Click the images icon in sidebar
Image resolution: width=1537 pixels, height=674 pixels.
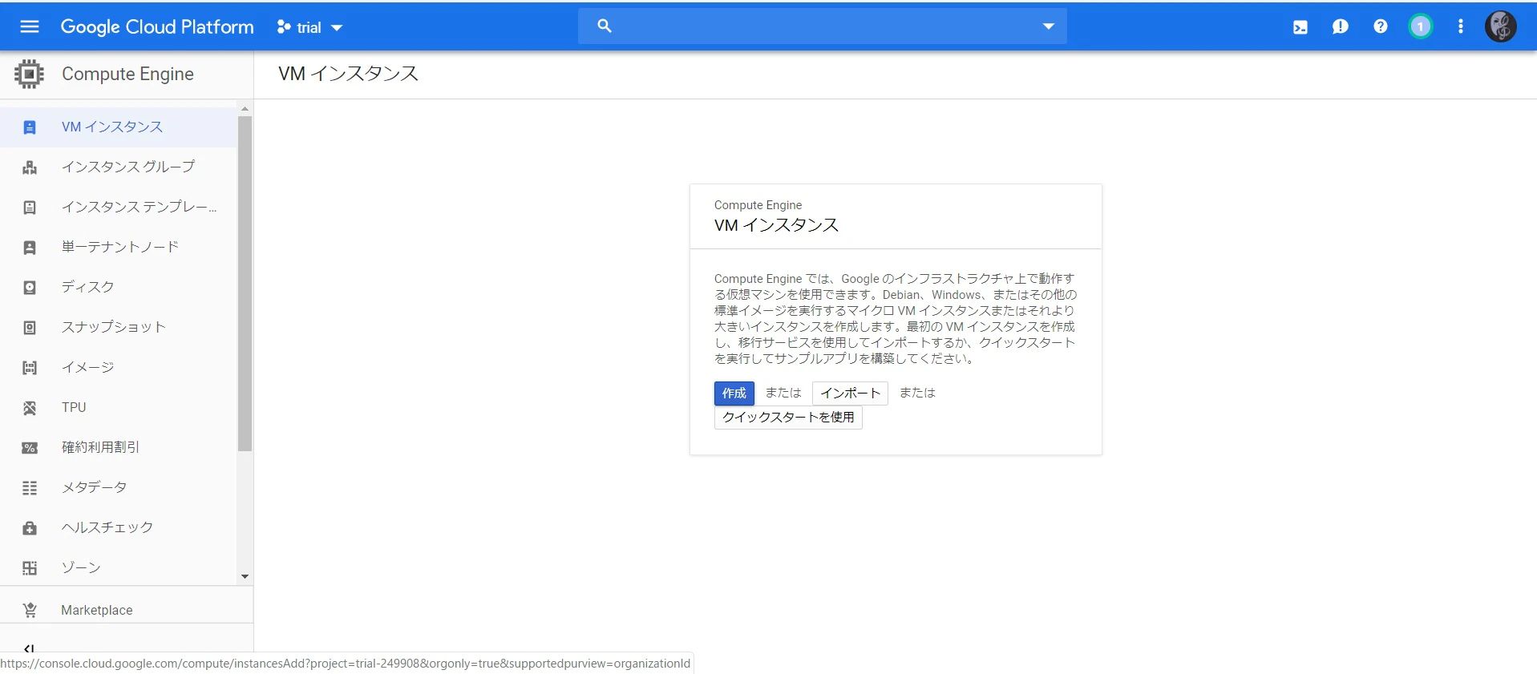[30, 368]
